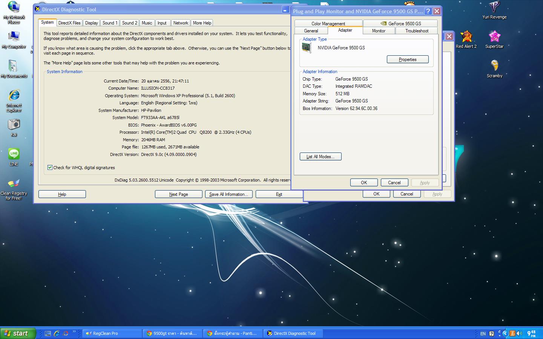Select the My Documents desktop icon
Image resolution: width=543 pixels, height=339 pixels.
[14, 69]
